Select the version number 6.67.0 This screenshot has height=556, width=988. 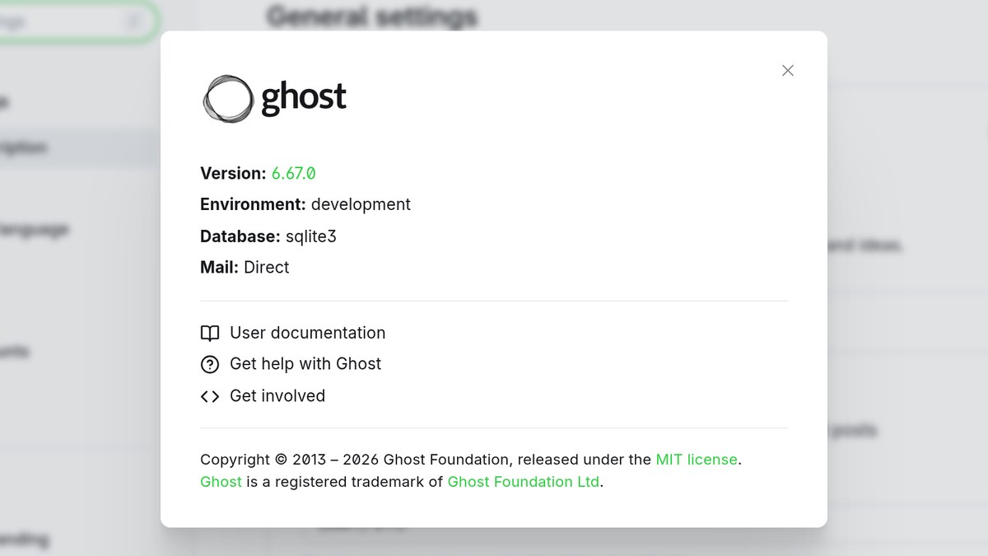coord(294,173)
